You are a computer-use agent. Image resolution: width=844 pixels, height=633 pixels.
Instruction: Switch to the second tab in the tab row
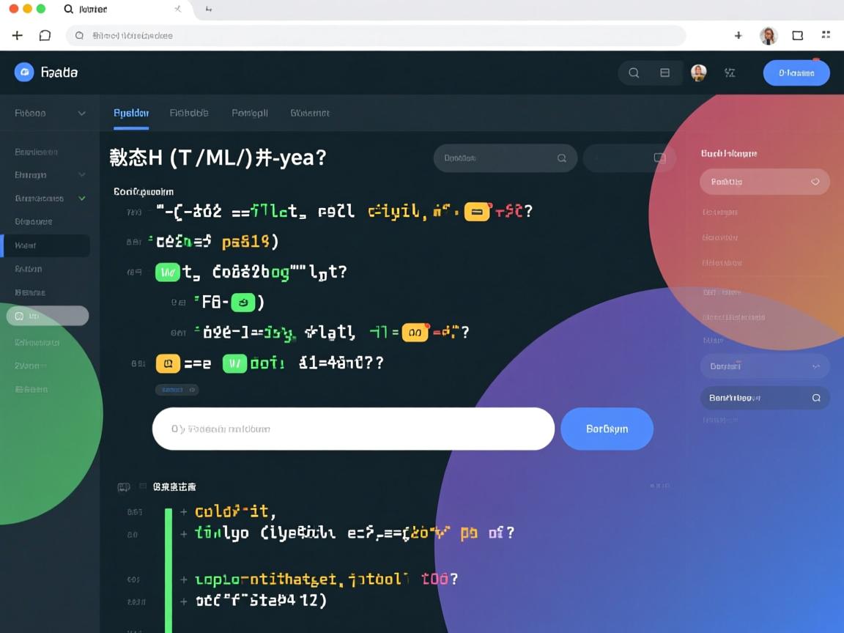(x=189, y=113)
